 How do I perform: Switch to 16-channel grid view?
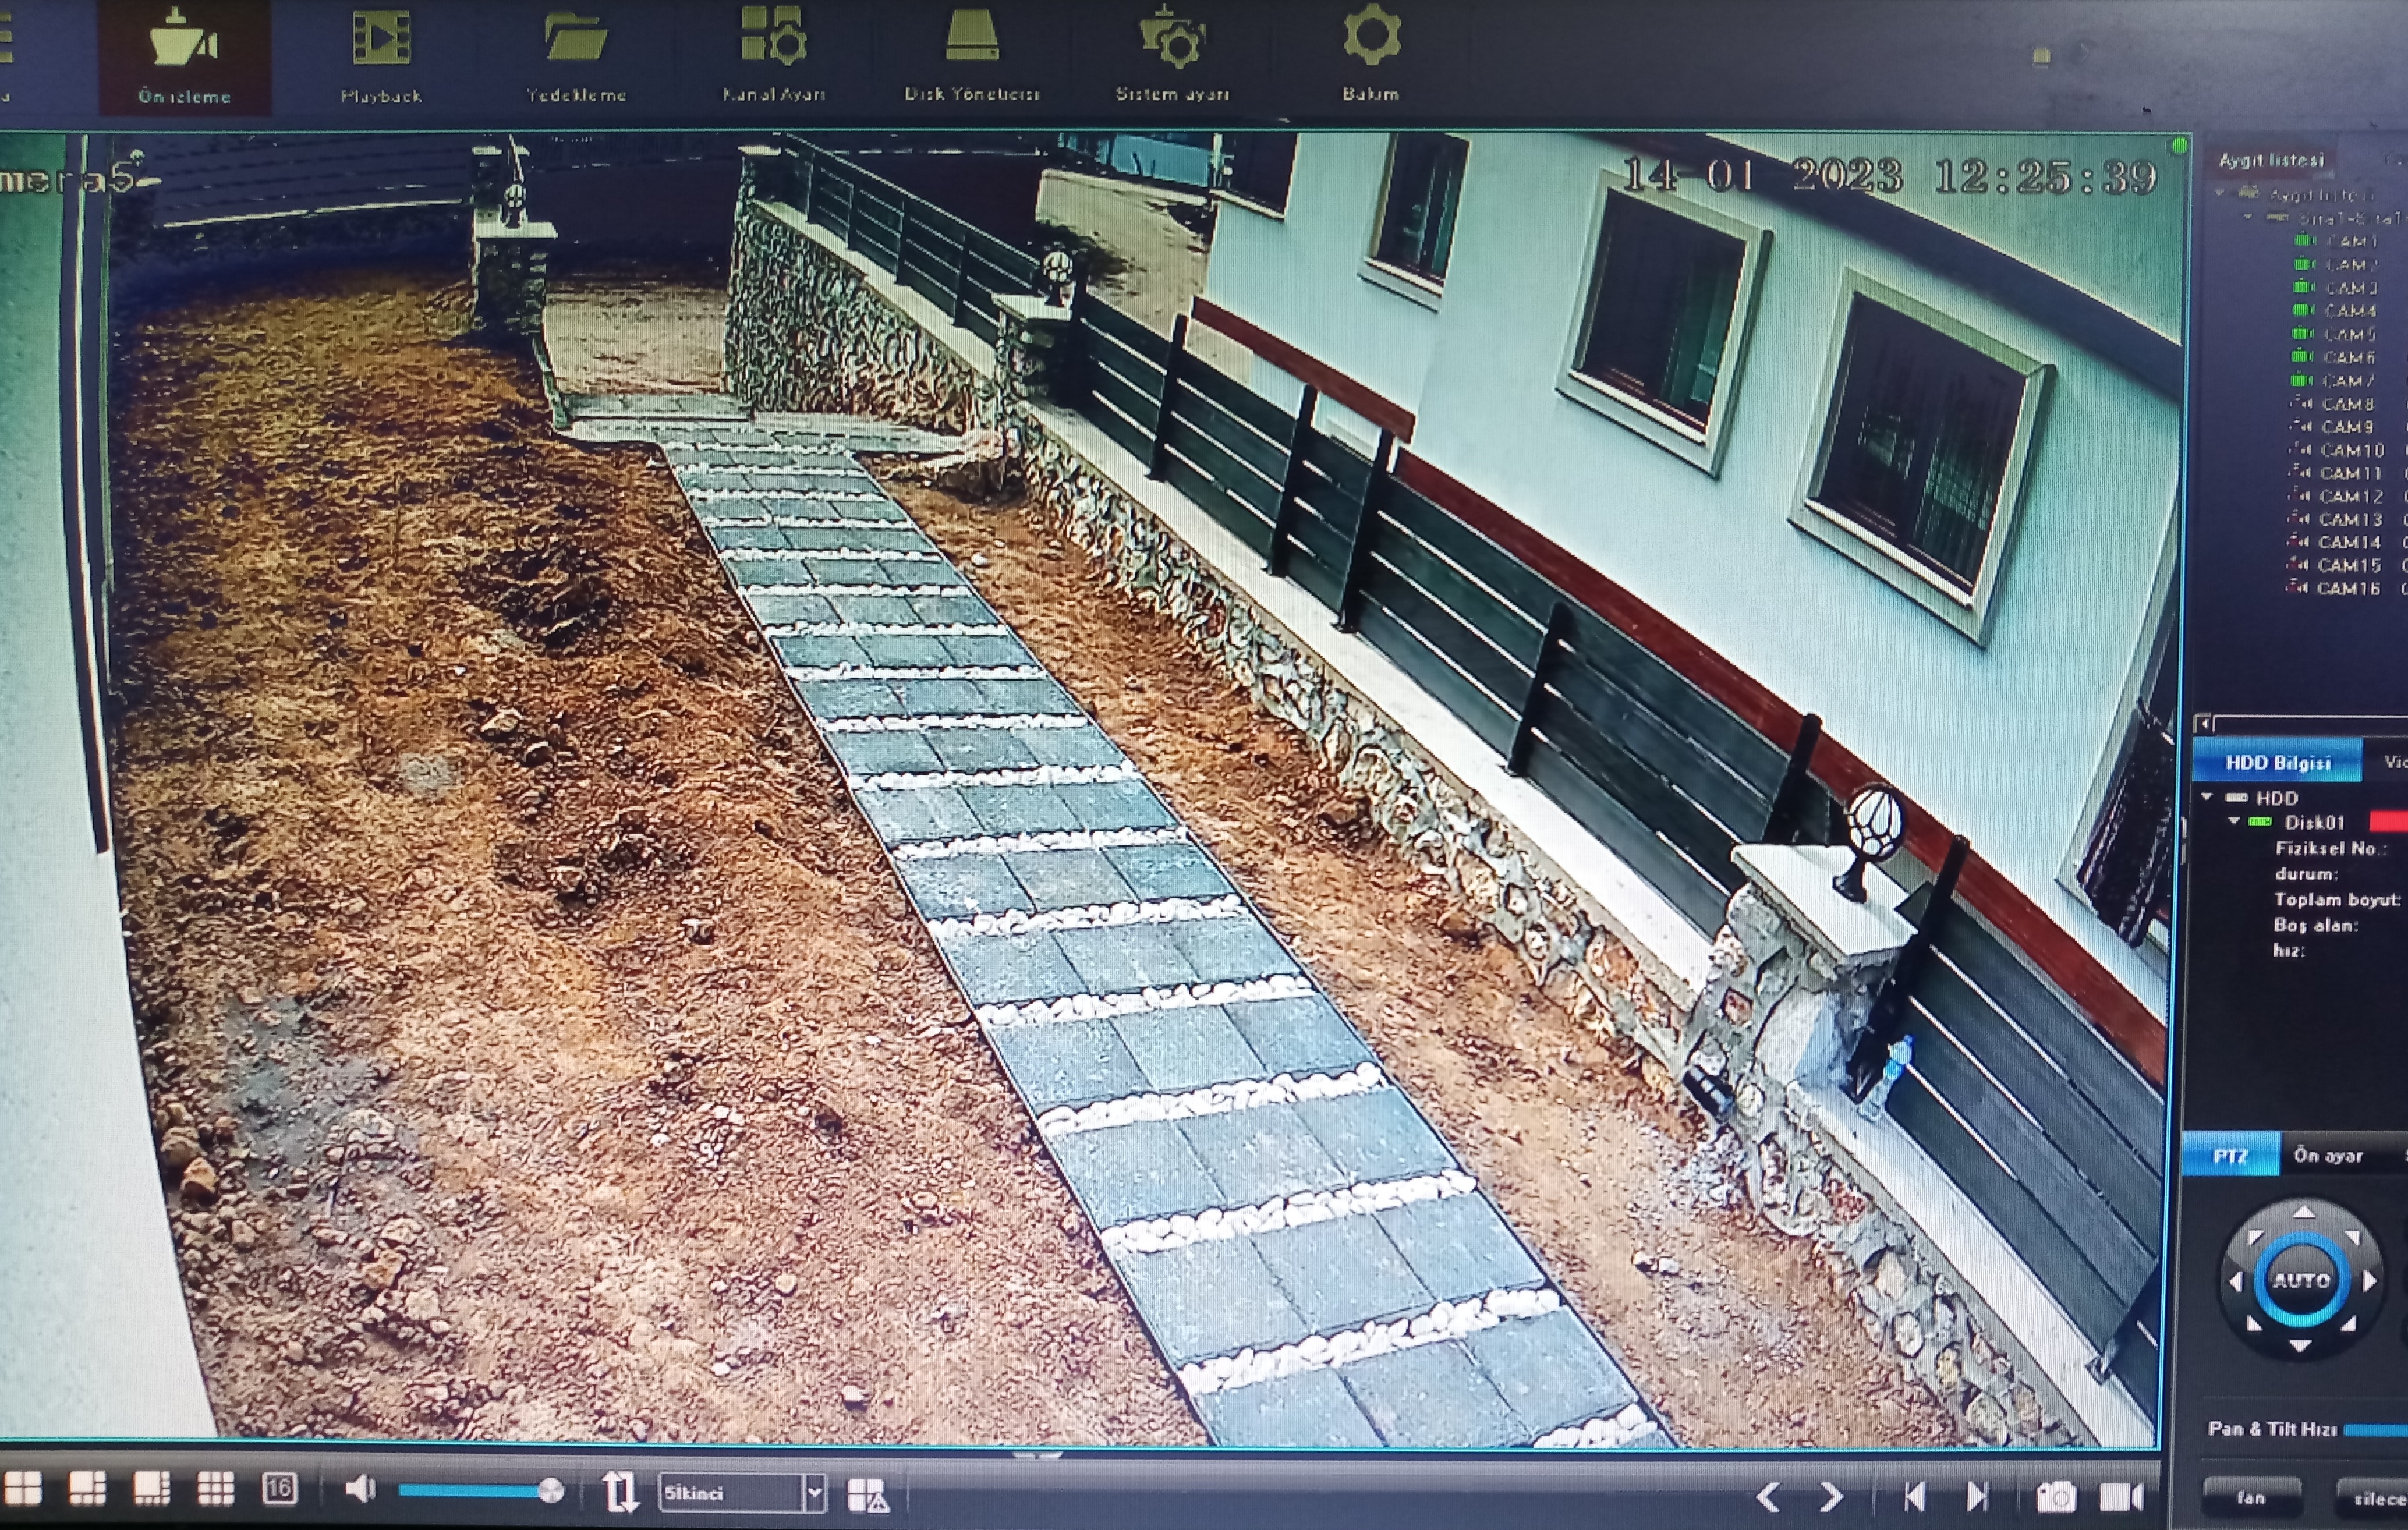point(279,1489)
